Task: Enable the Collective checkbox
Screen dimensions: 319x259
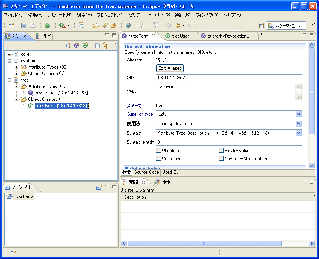Action: pos(159,159)
